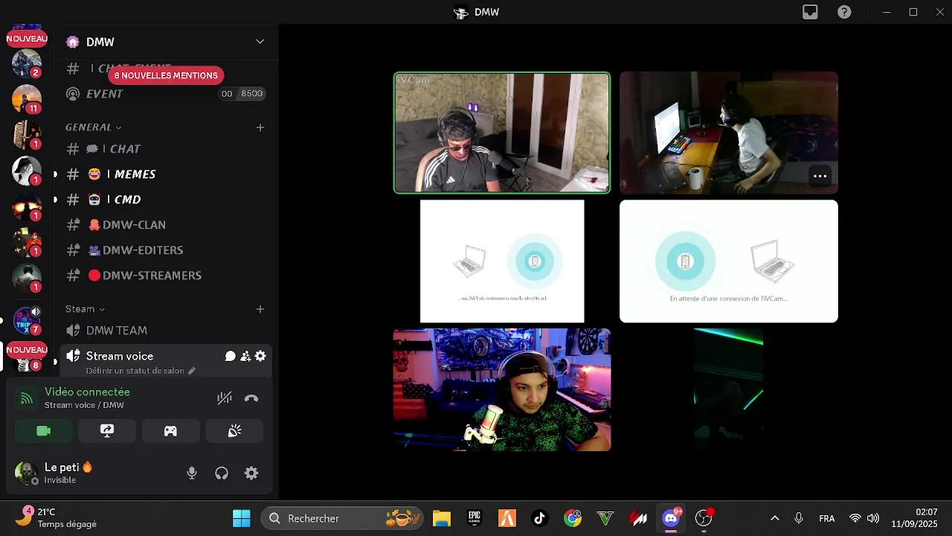Open connection info signal icon
This screenshot has width=952, height=536.
coord(27,398)
